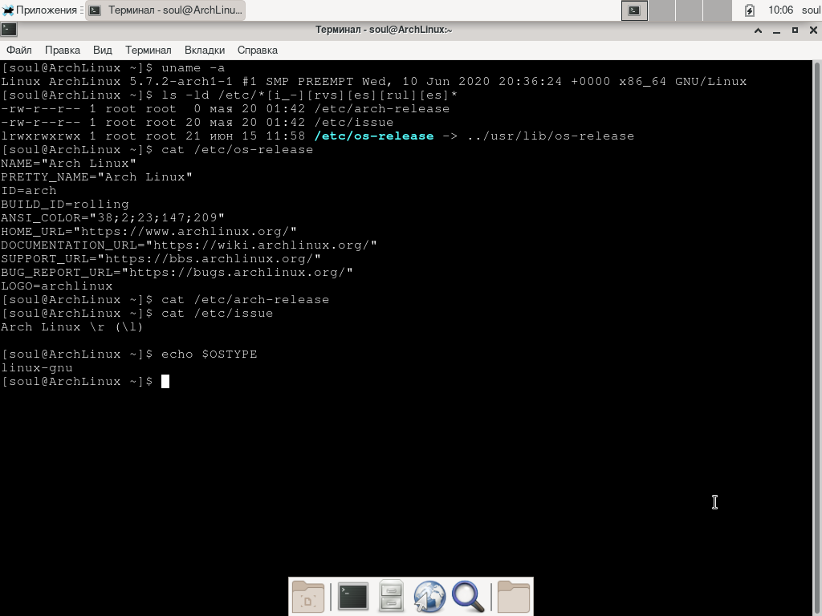Open the Справка menu

[258, 51]
